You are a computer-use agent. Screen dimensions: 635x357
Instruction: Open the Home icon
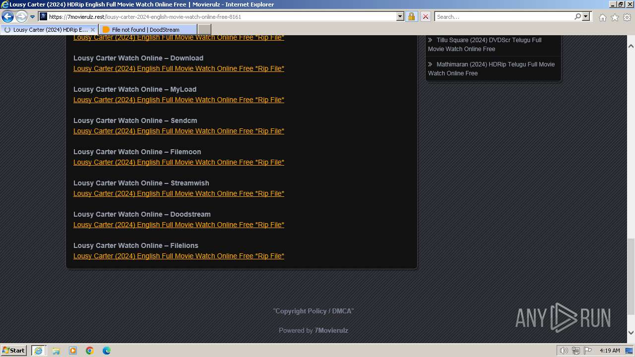click(602, 17)
